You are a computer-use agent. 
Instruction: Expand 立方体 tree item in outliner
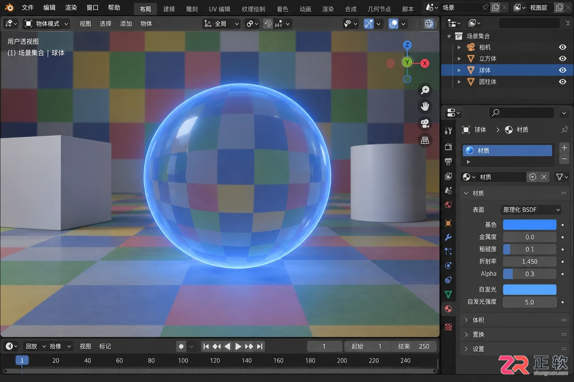click(x=459, y=58)
